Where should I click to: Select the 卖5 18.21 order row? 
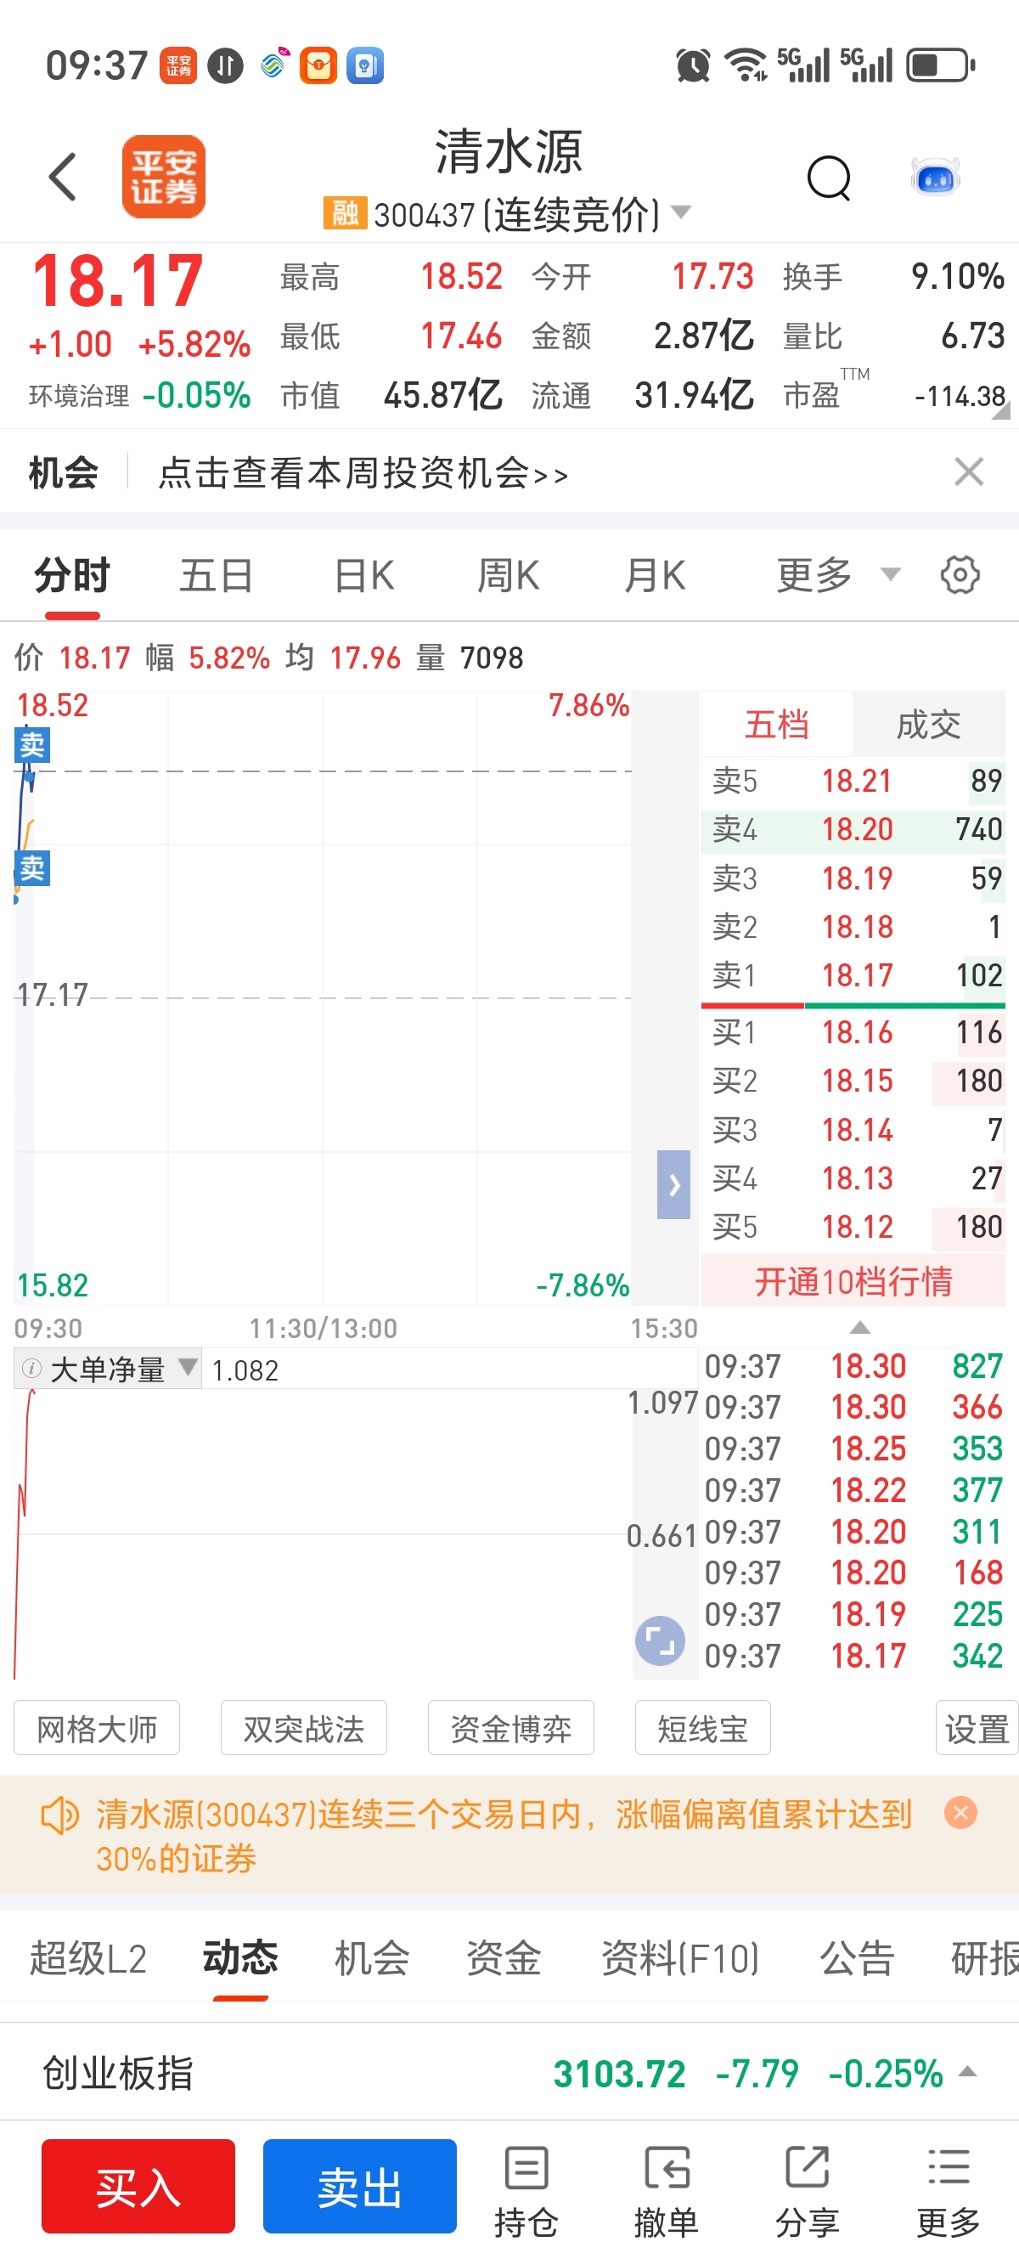point(853,780)
